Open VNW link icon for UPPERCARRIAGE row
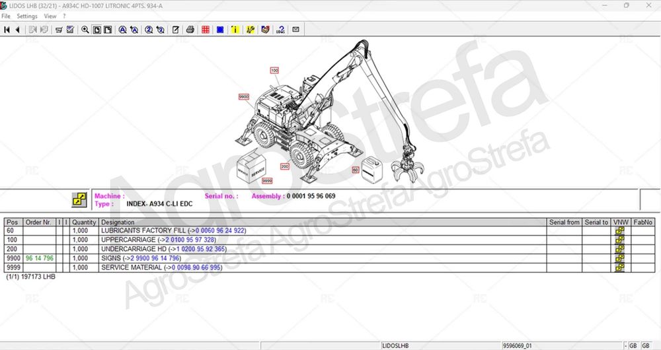The image size is (661, 350). click(620, 240)
